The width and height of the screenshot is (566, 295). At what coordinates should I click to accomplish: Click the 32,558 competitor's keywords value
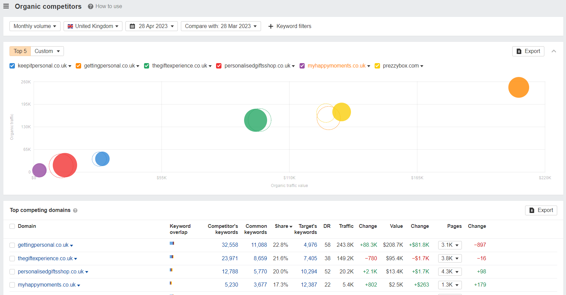click(x=230, y=245)
